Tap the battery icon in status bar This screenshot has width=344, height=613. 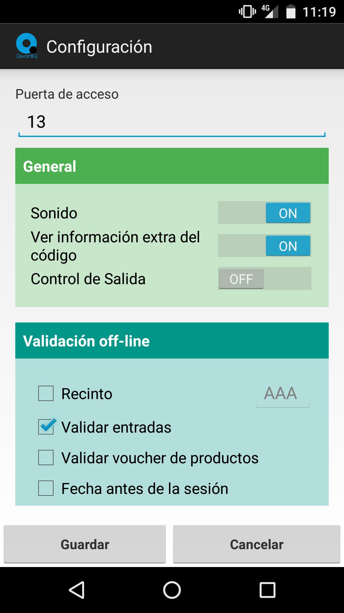pos(290,12)
